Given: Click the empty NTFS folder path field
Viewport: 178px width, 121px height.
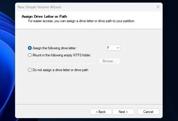Looking at the screenshot, I should point(64,61).
